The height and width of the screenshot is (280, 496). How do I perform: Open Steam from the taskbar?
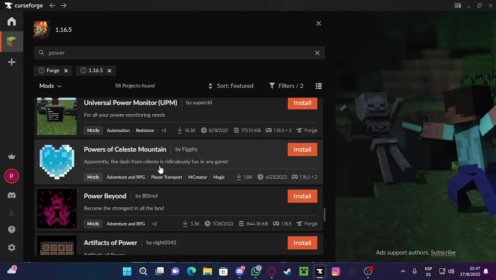point(287,271)
